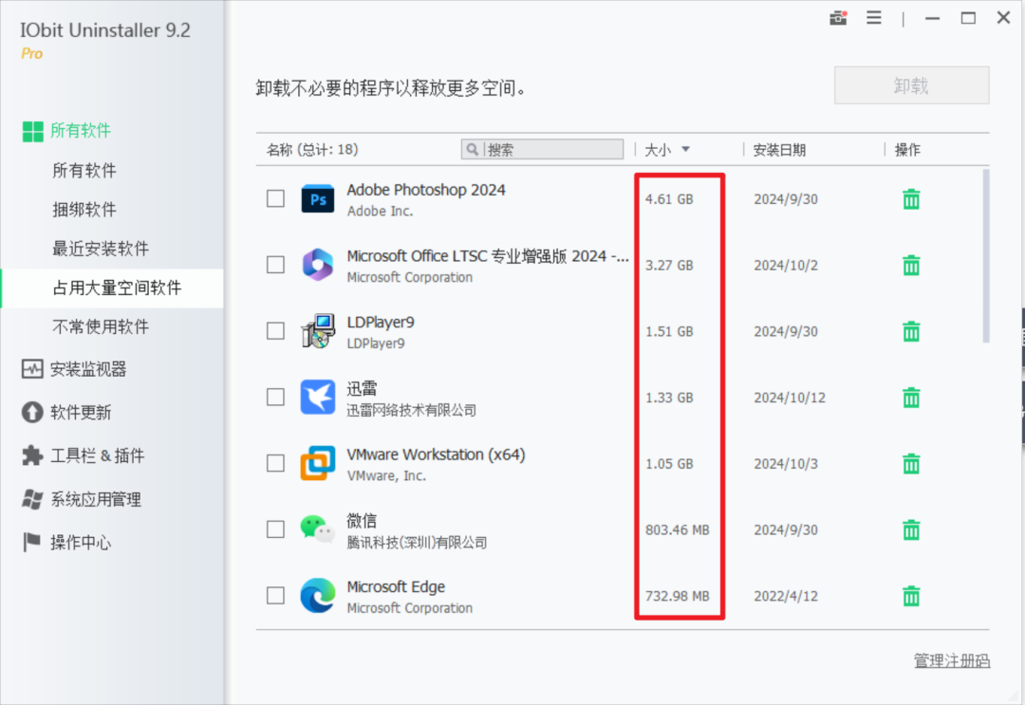1025x705 pixels.
Task: Remove VMware Workstation via its trash icon
Action: 910,463
